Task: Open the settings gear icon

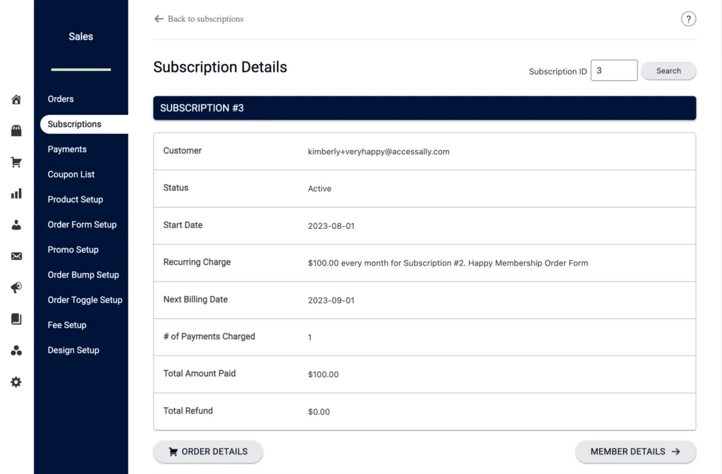Action: 16,382
